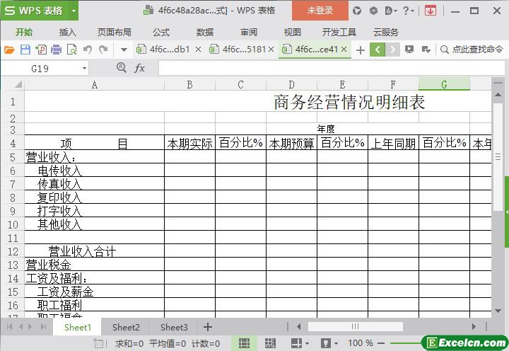This screenshot has height=351, width=509.
Task: Click the 100 % zoom level
Action: click(361, 343)
